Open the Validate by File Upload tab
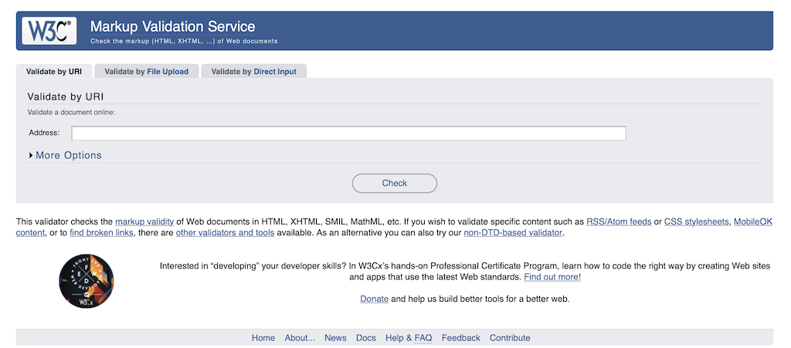Screen dimensions: 791x348 [146, 72]
